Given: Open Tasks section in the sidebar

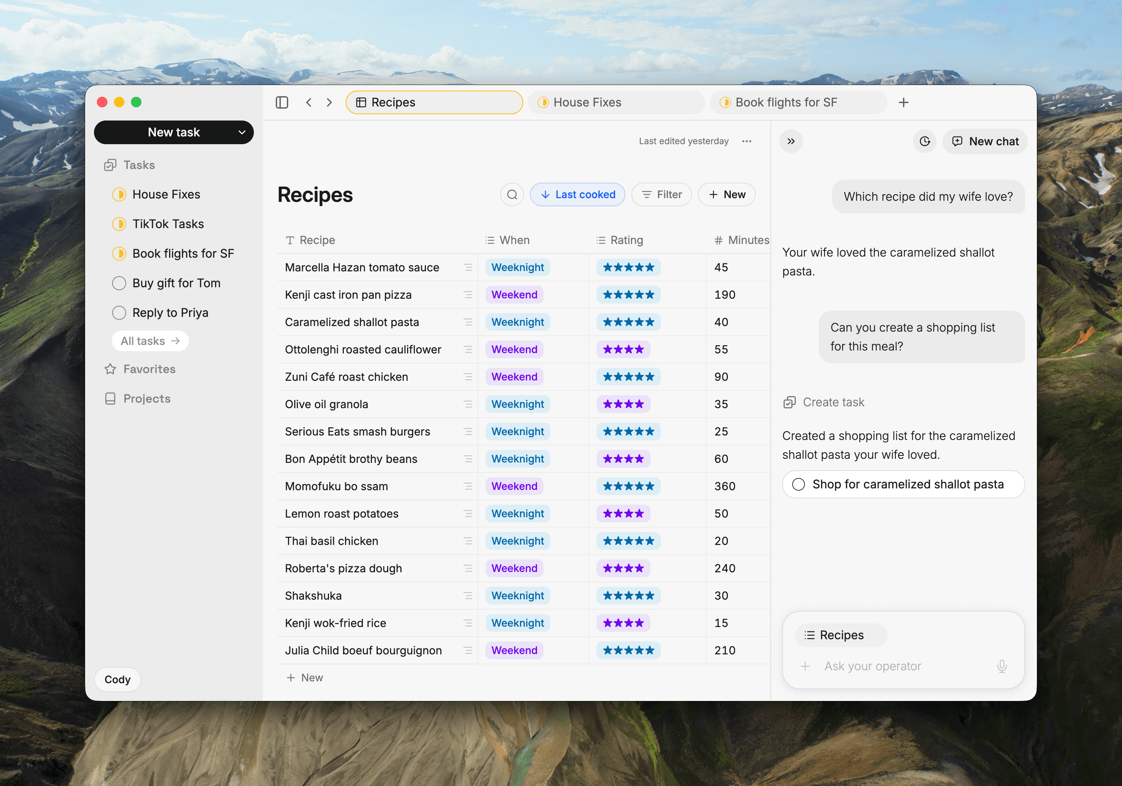Looking at the screenshot, I should pos(139,165).
